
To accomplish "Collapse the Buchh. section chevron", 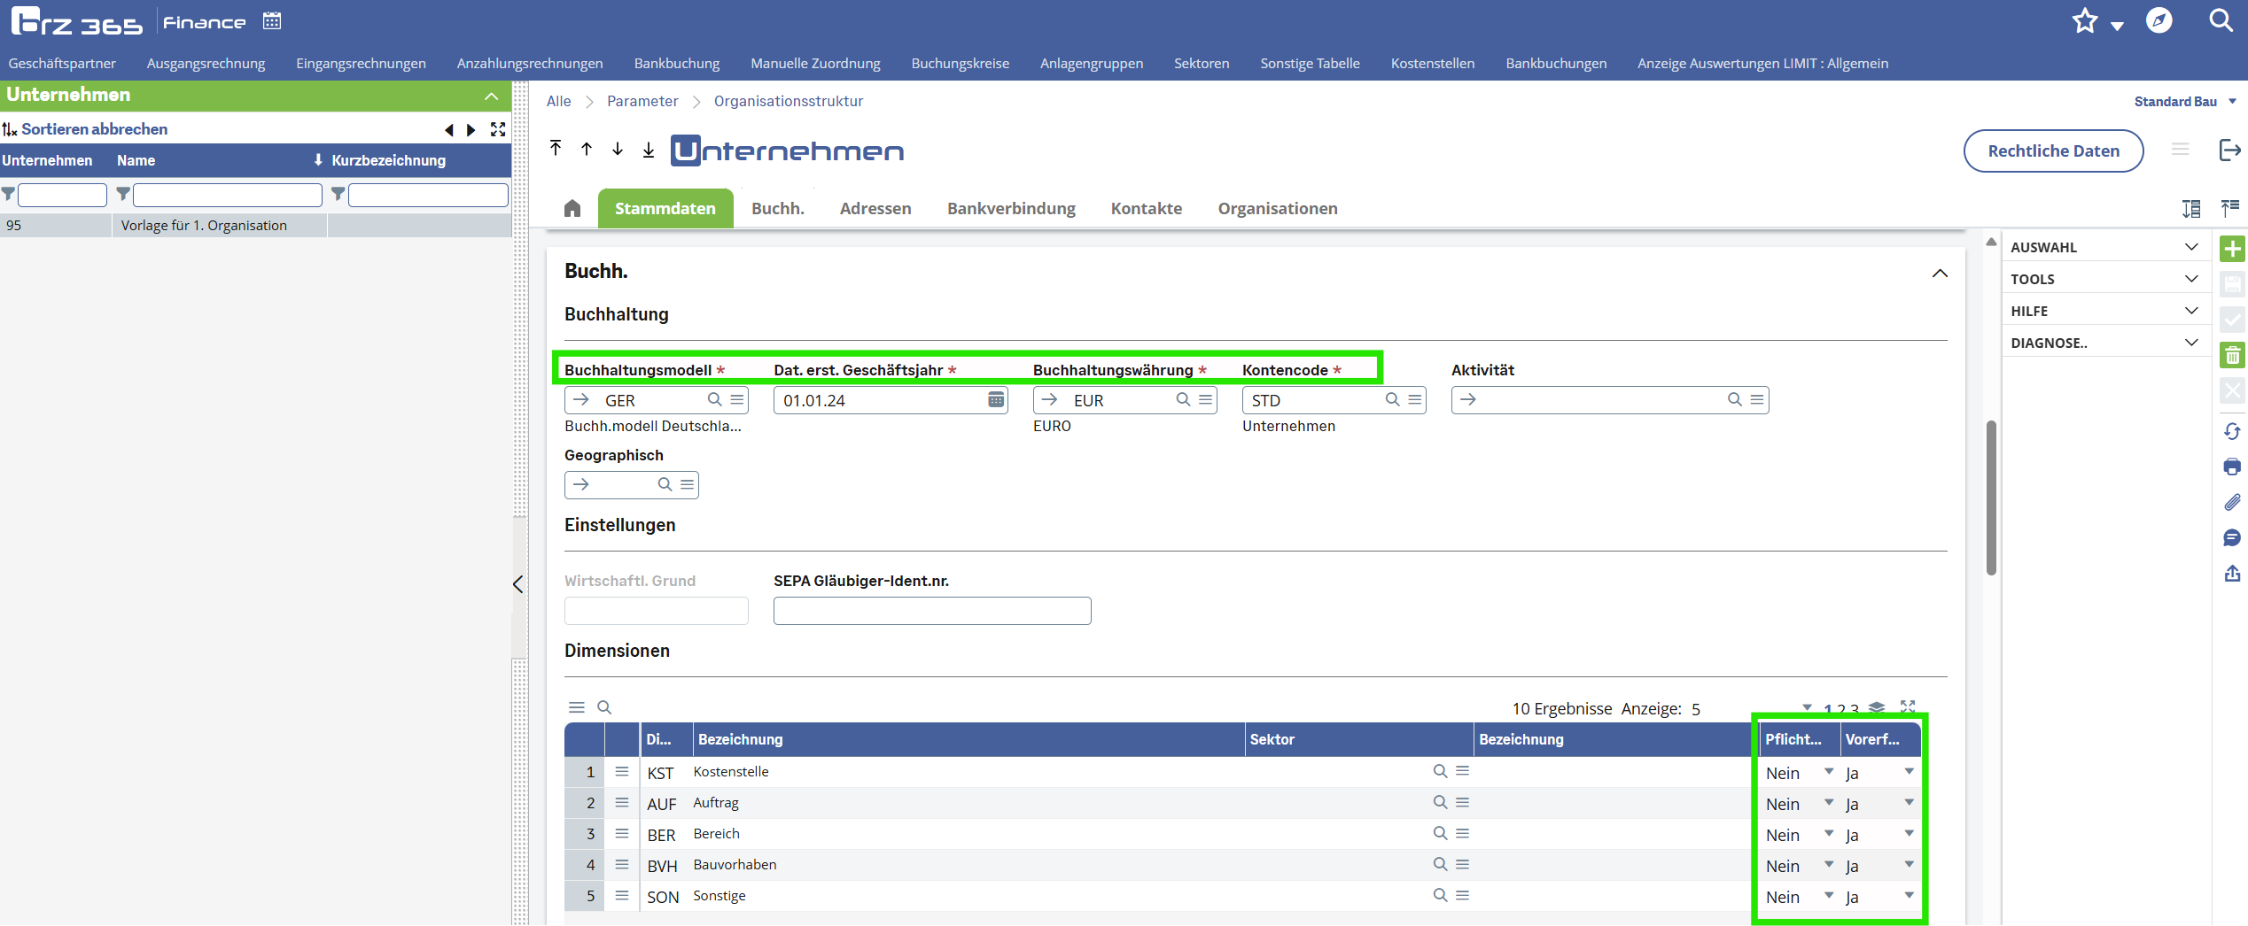I will point(1940,274).
